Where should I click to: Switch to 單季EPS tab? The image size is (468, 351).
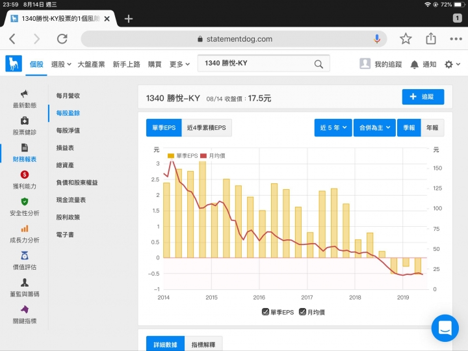(164, 128)
